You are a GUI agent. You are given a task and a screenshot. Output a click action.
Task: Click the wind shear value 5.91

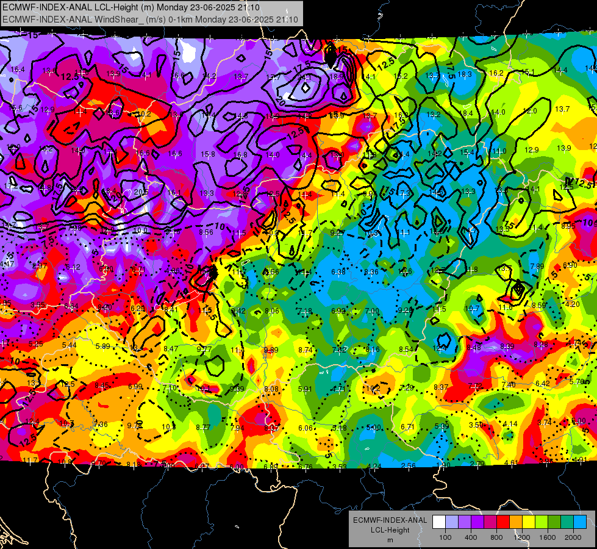305,389
